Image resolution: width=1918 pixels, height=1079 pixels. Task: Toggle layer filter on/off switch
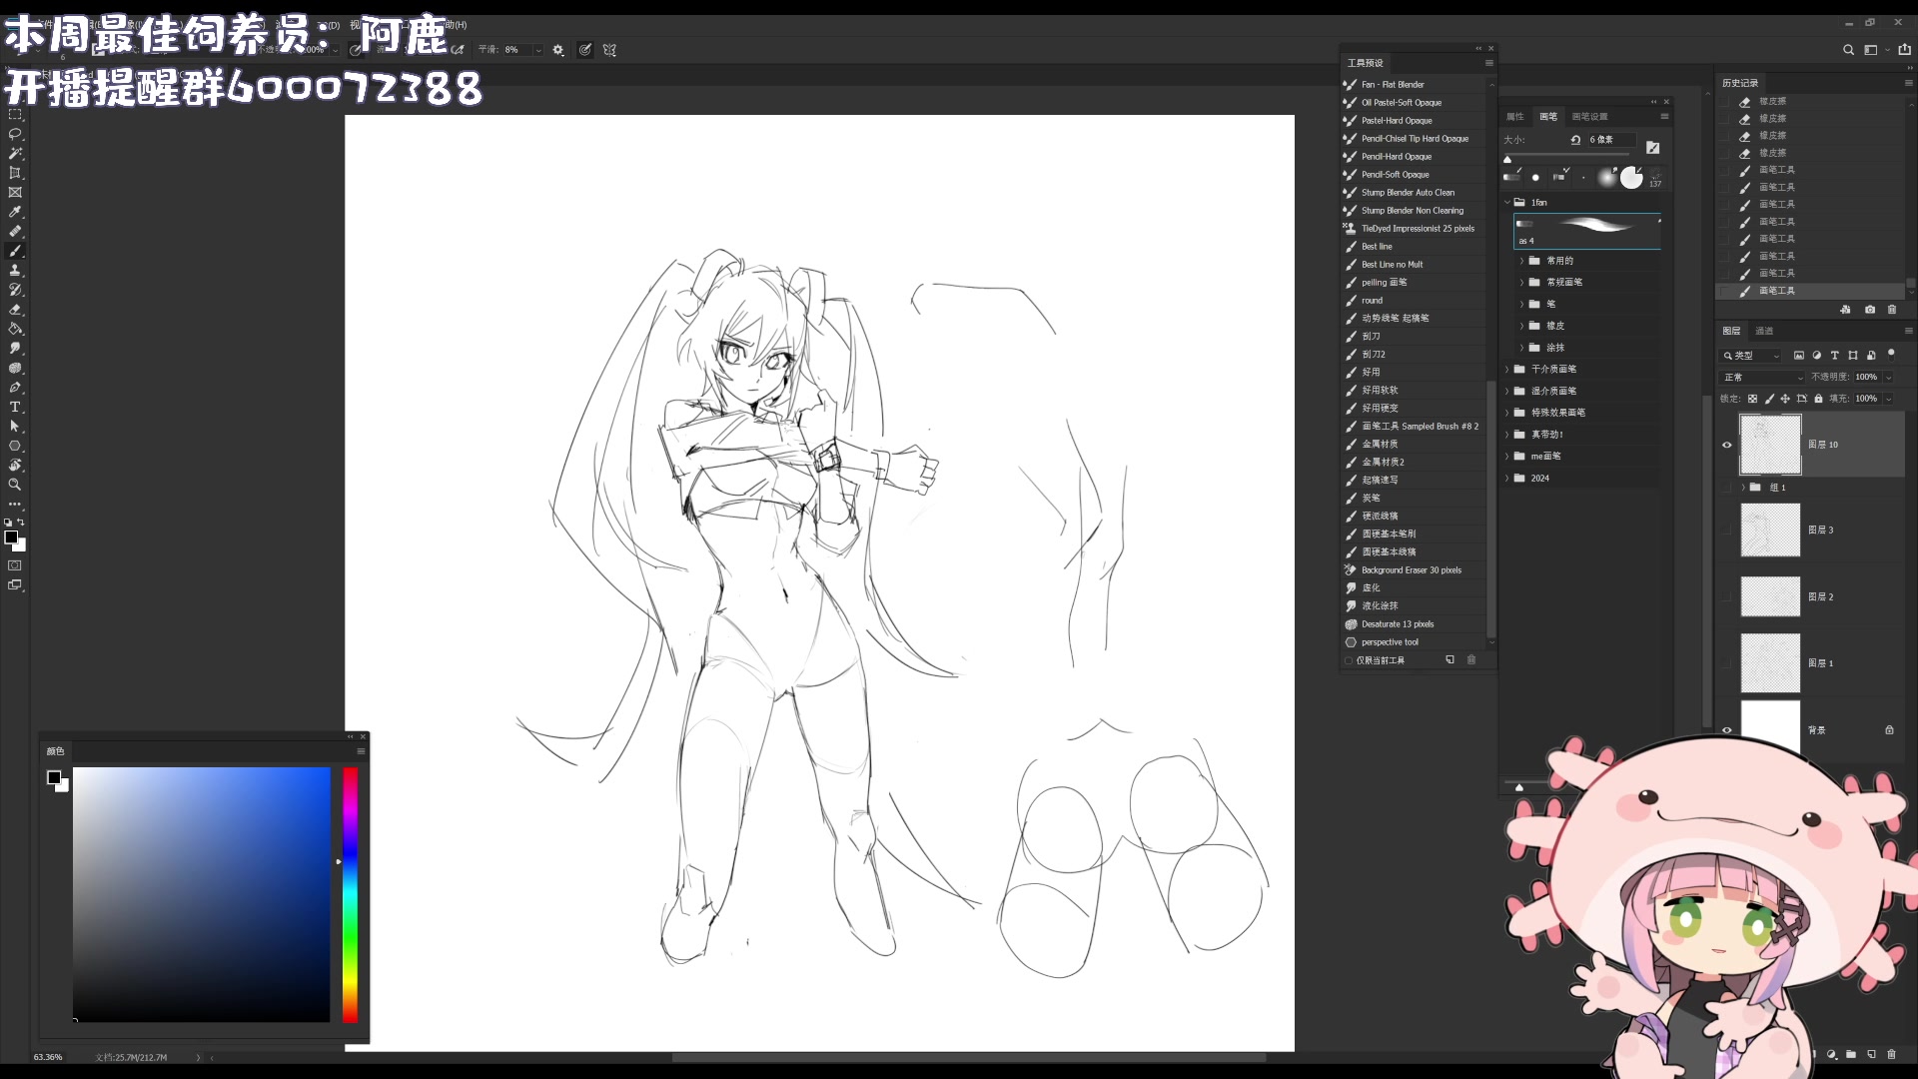point(1891,354)
